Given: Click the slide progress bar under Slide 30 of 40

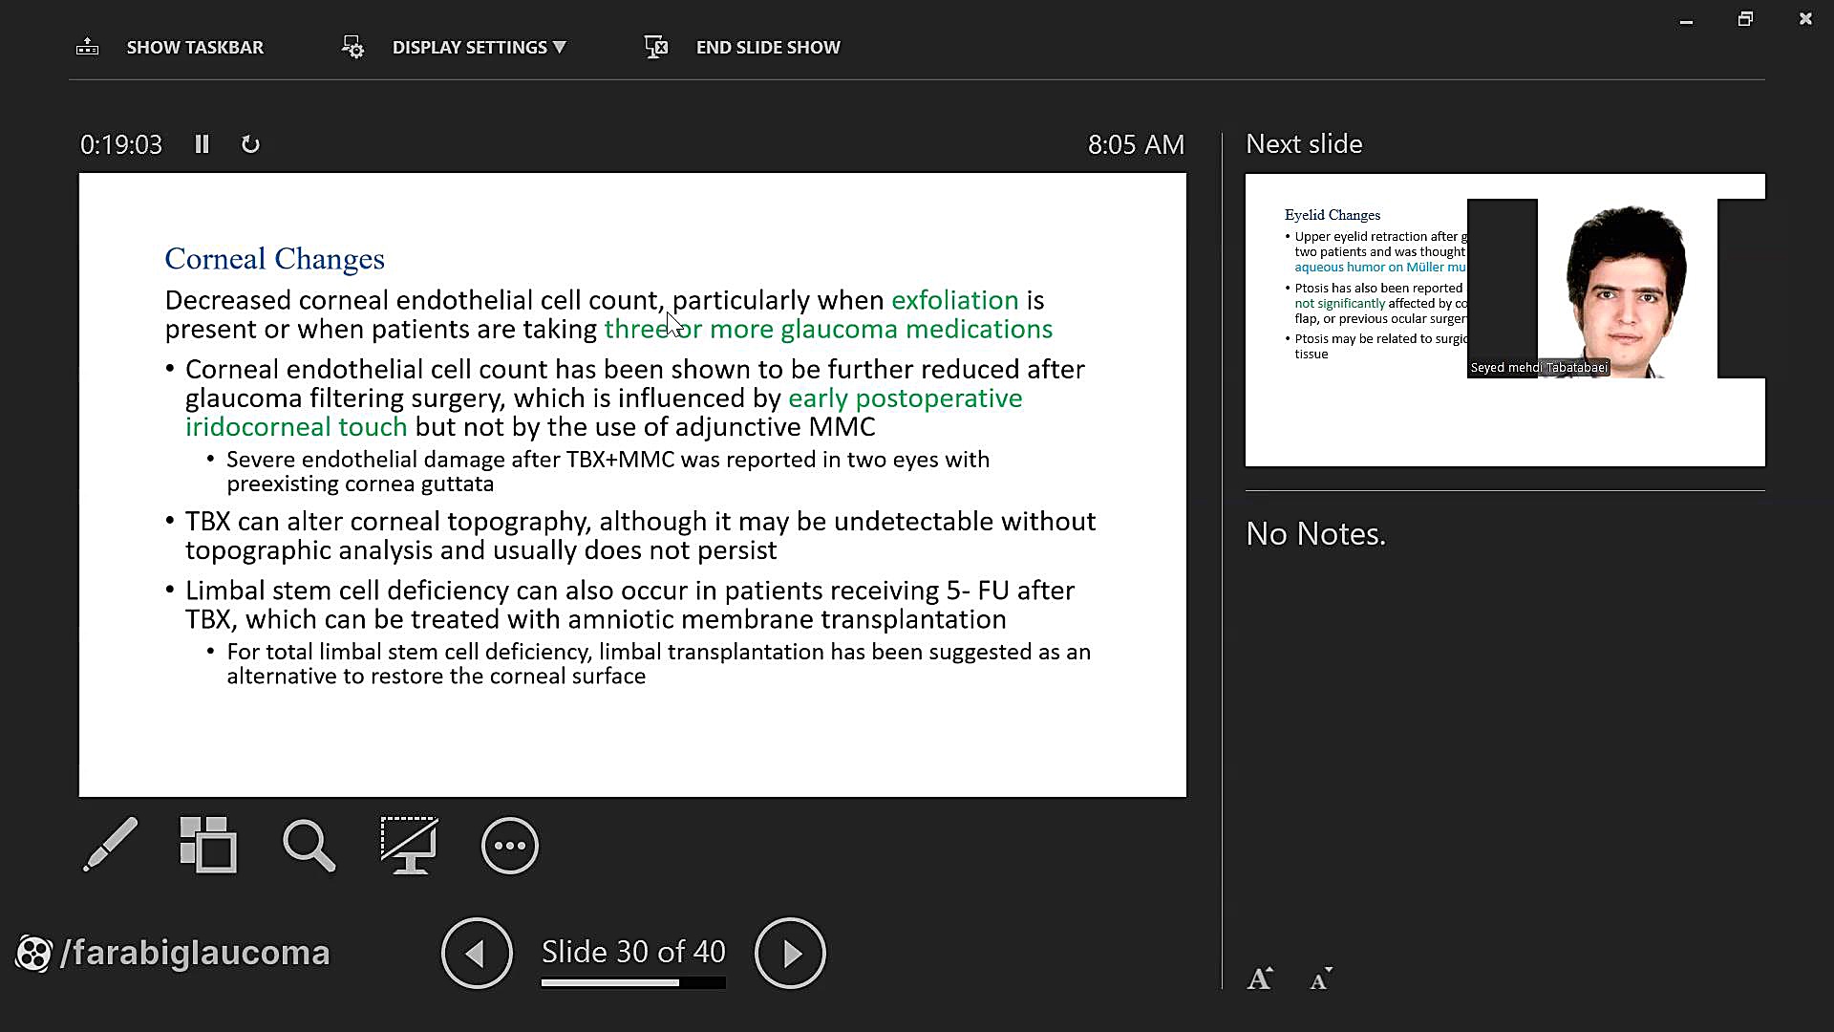Looking at the screenshot, I should click(633, 982).
